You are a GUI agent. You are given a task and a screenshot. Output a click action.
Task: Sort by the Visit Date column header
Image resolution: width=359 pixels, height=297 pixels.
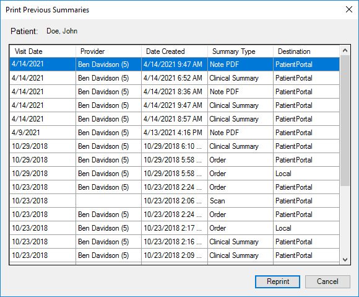[x=43, y=51]
